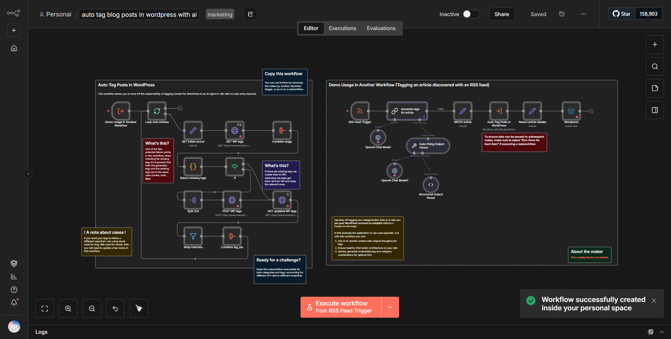Toggle workflow Inactive switch
This screenshot has height=339, width=671.
tap(471, 14)
